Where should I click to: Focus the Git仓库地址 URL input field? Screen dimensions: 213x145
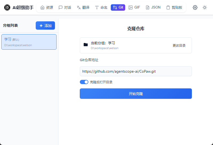click(136, 71)
